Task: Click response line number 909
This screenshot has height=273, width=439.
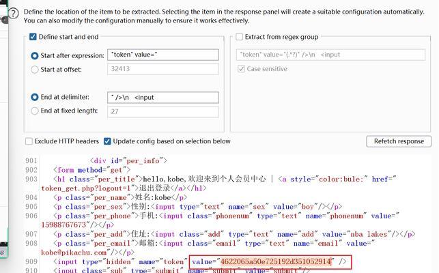Action: [x=31, y=262]
